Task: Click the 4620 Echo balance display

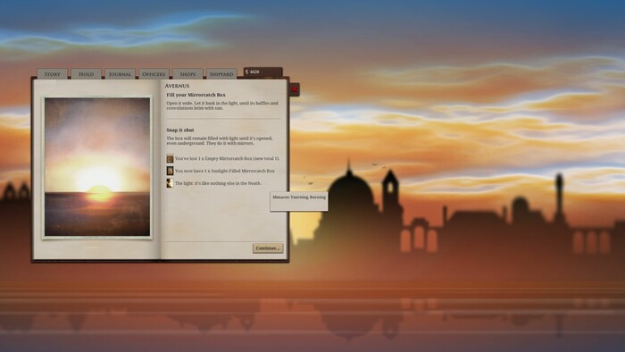Action: pos(263,72)
